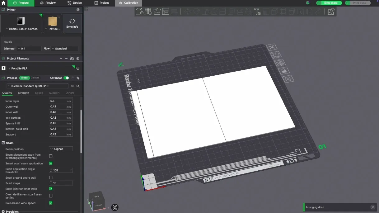The width and height of the screenshot is (379, 213).
Task: Uncheck Role-based wipe speed
Action: (51, 203)
